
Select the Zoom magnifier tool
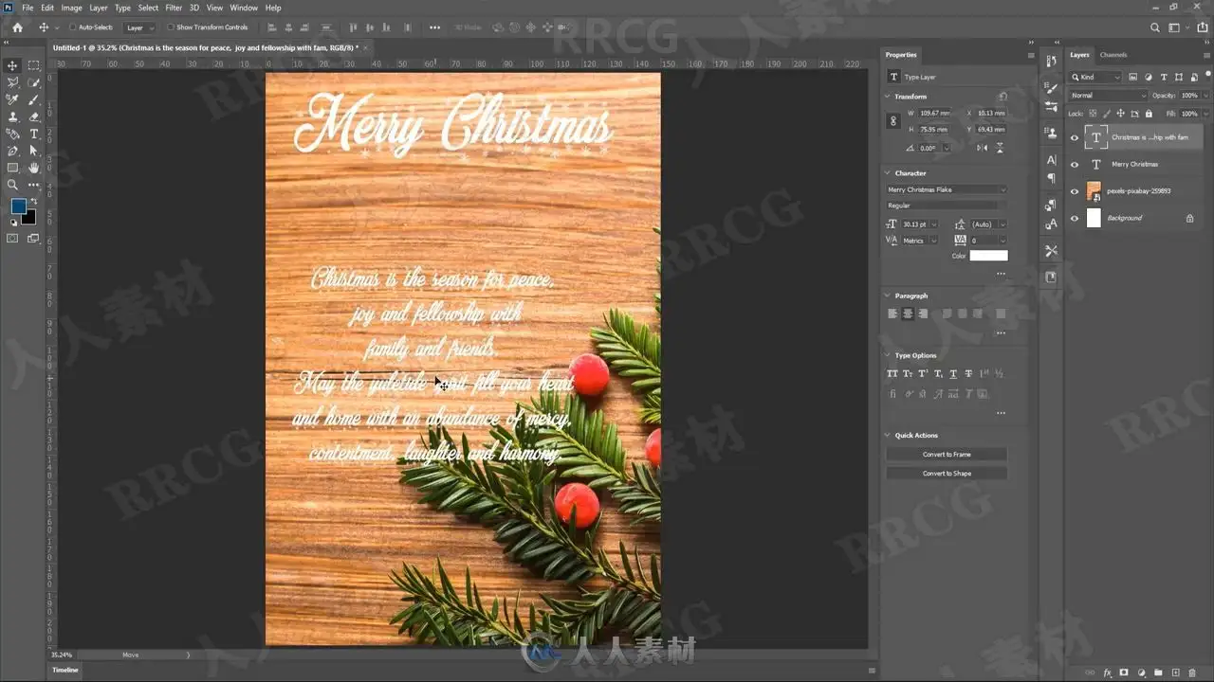pyautogui.click(x=12, y=185)
